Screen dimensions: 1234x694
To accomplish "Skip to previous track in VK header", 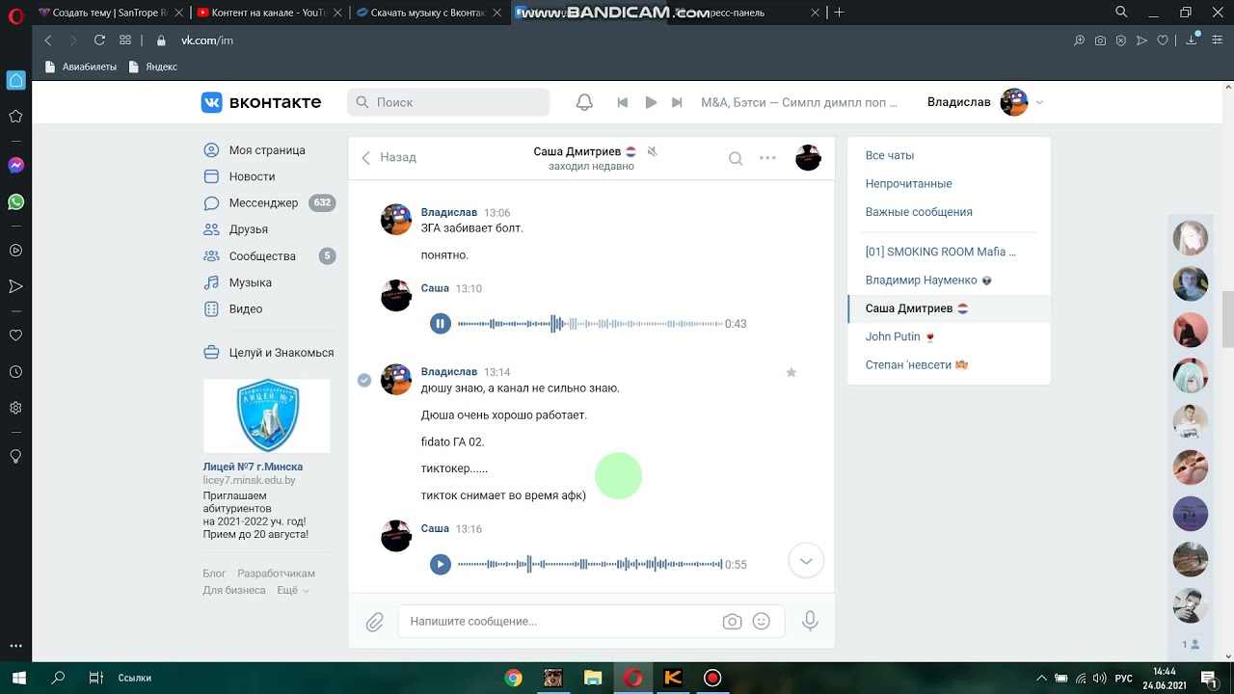I will [x=623, y=102].
